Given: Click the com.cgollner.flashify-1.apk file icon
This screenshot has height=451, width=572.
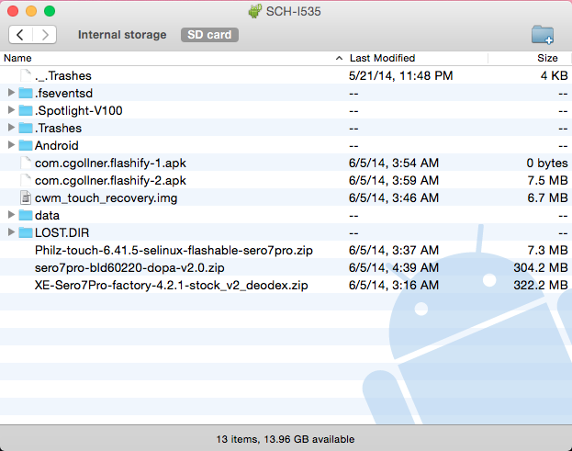Looking at the screenshot, I should pyautogui.click(x=26, y=163).
